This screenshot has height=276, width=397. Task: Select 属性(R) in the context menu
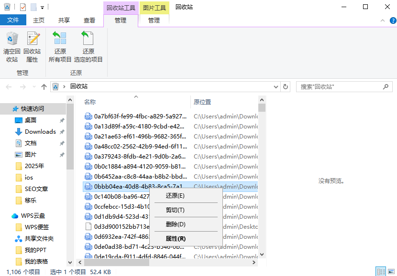(175, 239)
